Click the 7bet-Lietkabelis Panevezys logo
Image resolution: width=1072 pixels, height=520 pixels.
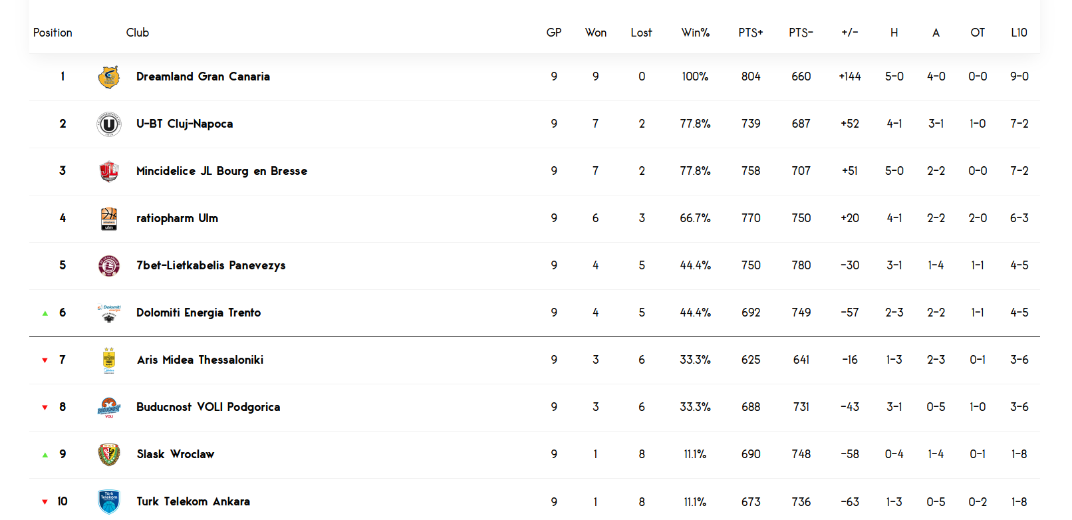pyautogui.click(x=109, y=266)
